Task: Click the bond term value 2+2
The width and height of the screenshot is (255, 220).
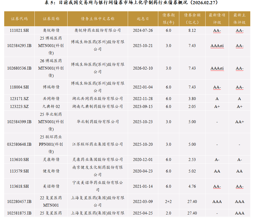Action: (x=168, y=202)
